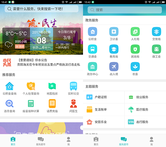Switch to 服务超市 tab on left screen

coord(41,141)
